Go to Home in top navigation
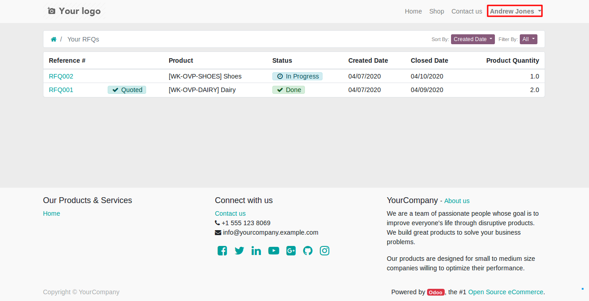The image size is (589, 301). click(x=413, y=11)
